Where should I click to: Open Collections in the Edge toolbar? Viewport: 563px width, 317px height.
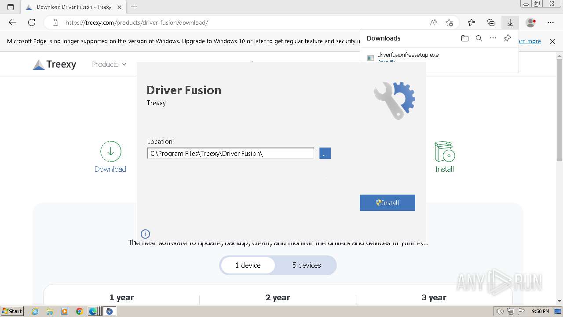tap(491, 22)
